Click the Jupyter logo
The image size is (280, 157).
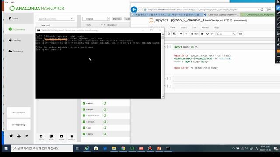158,20
